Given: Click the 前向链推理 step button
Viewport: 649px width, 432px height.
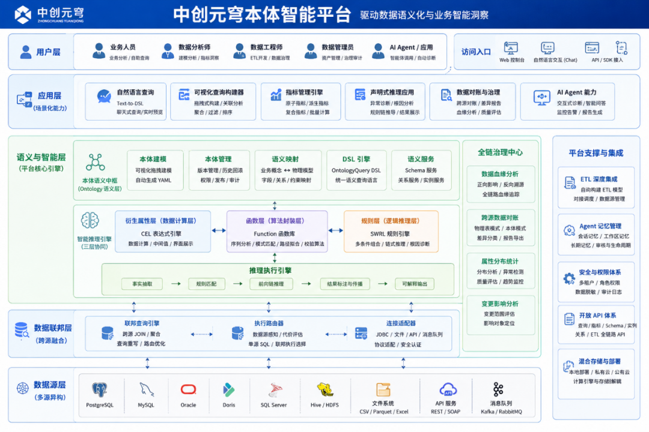Looking at the screenshot, I should [x=271, y=284].
